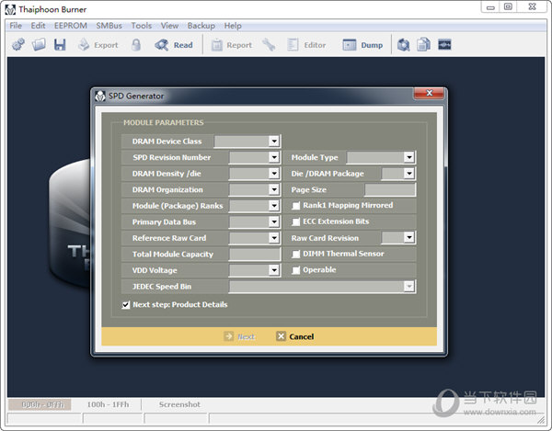Click the Total Module Capacity field

coord(255,255)
